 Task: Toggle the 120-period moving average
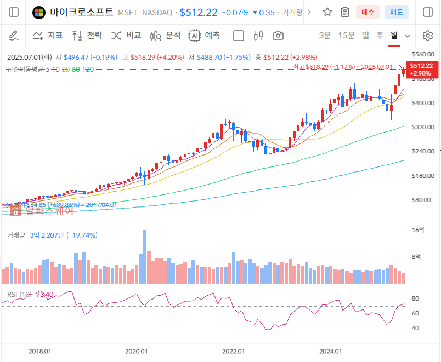point(88,70)
